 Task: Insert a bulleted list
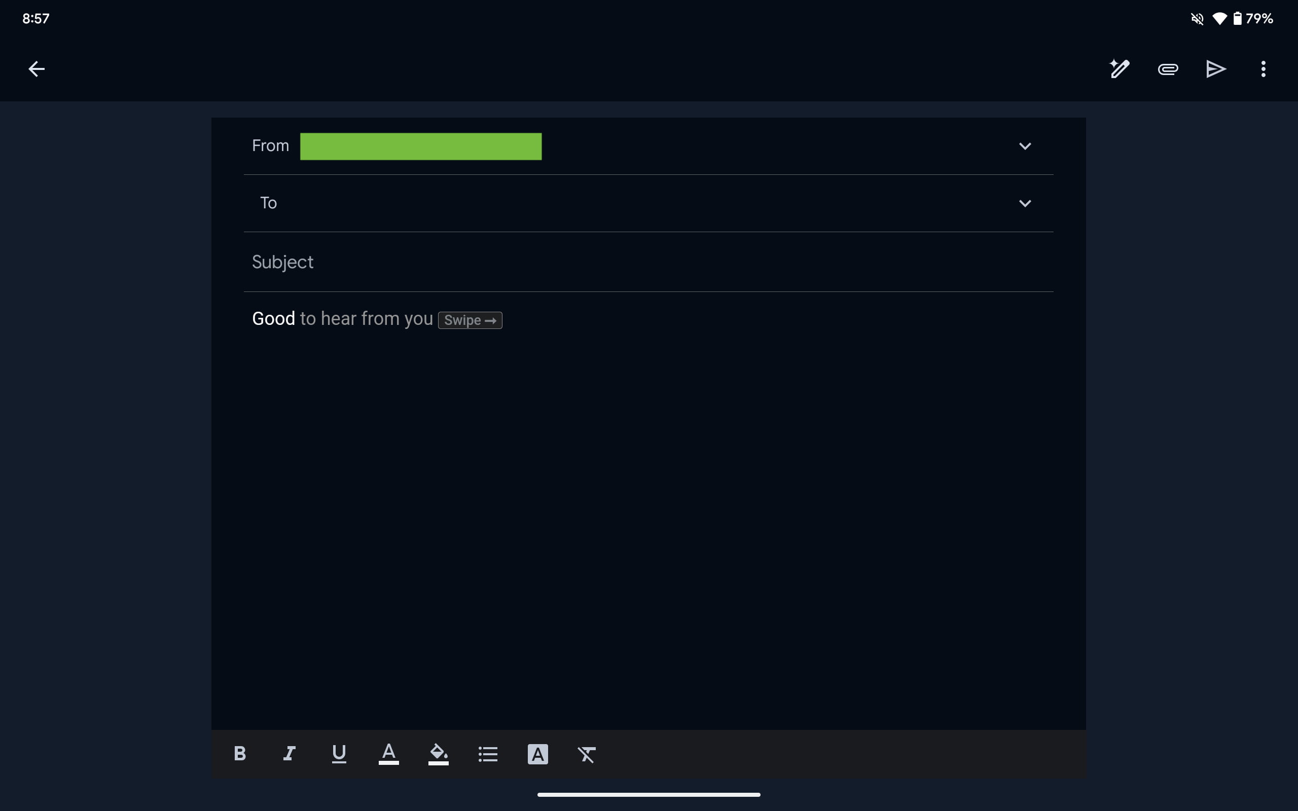click(488, 754)
